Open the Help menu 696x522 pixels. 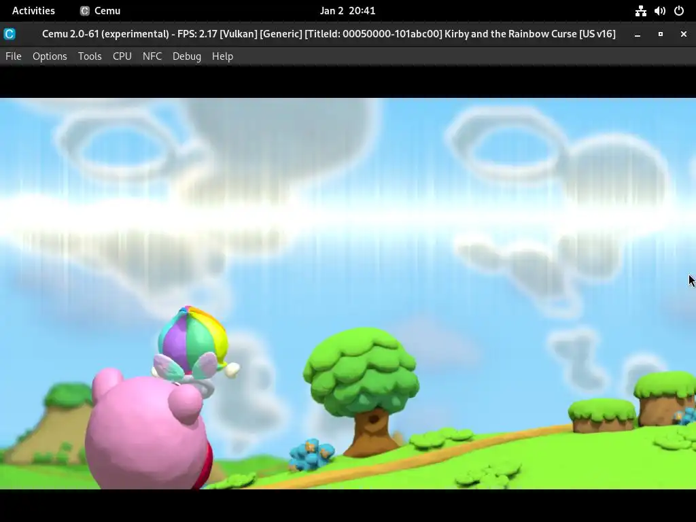tap(222, 56)
